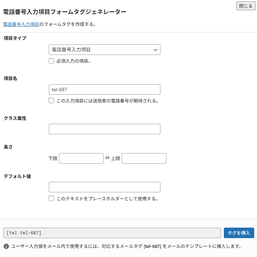Toggle the use-text-as-placeholder checkbox
257x257 pixels.
pos(51,198)
